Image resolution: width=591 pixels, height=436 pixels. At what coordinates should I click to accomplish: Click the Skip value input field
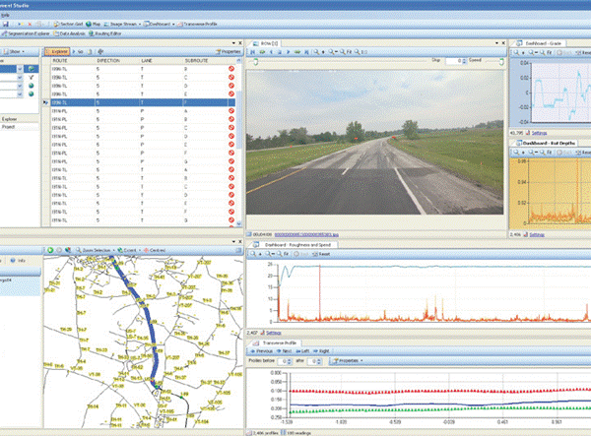[x=454, y=60]
